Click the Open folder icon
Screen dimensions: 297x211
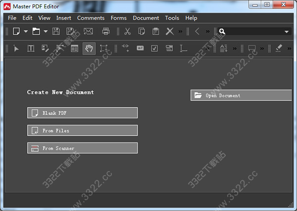[36, 31]
